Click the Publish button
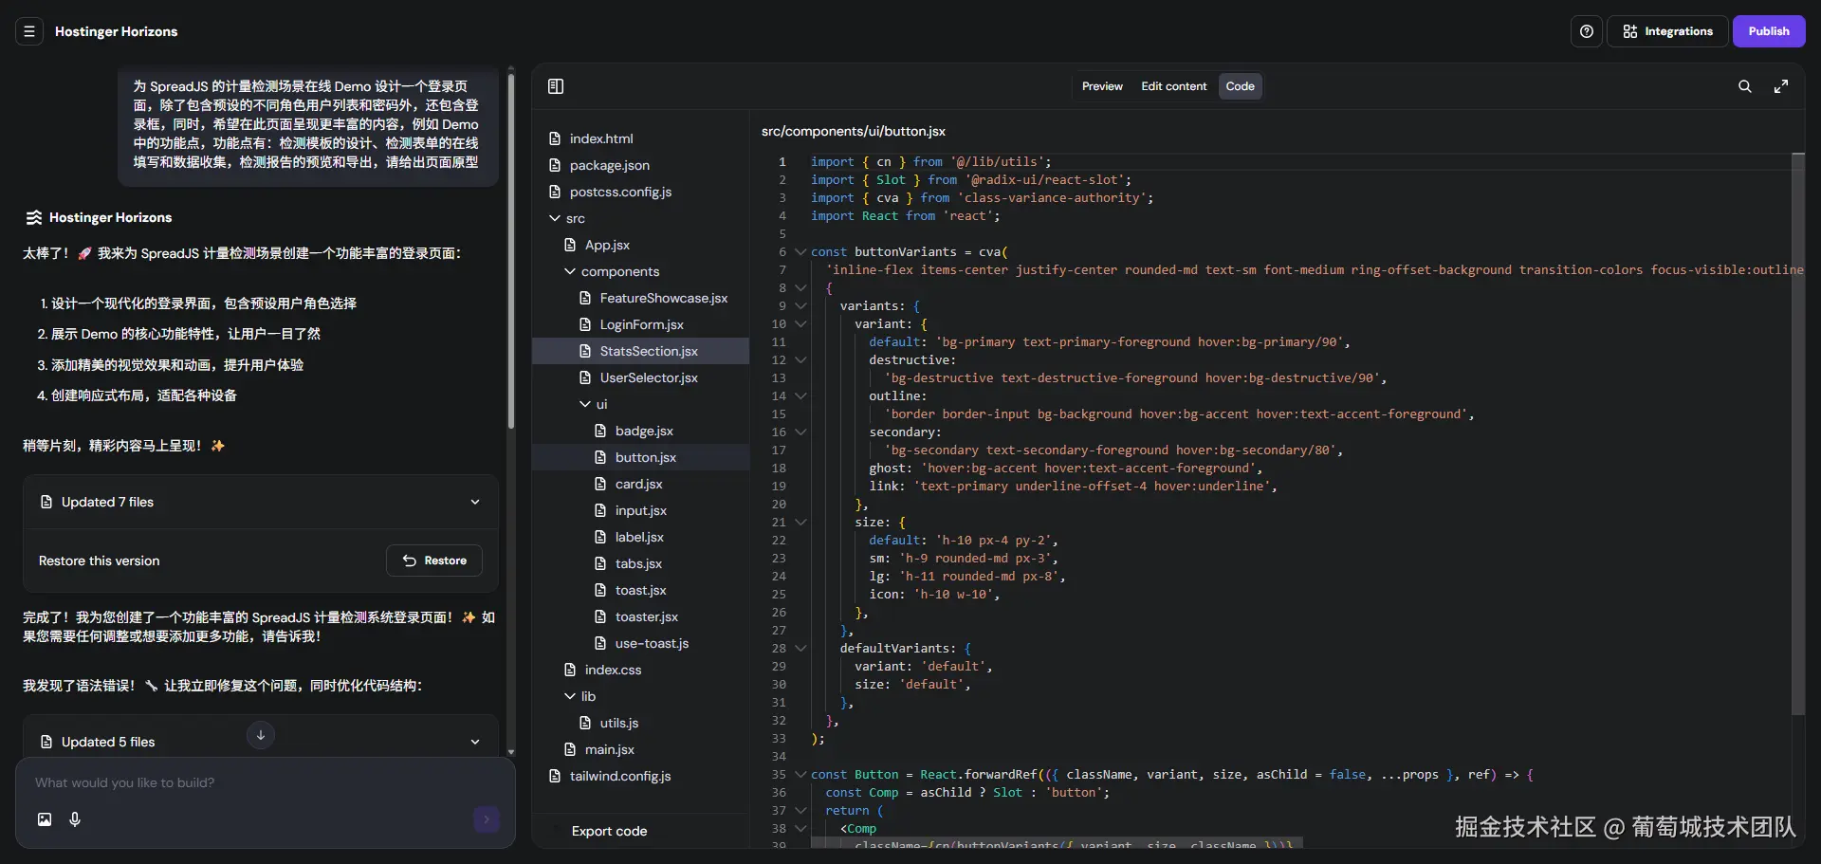1821x864 pixels. (x=1768, y=31)
